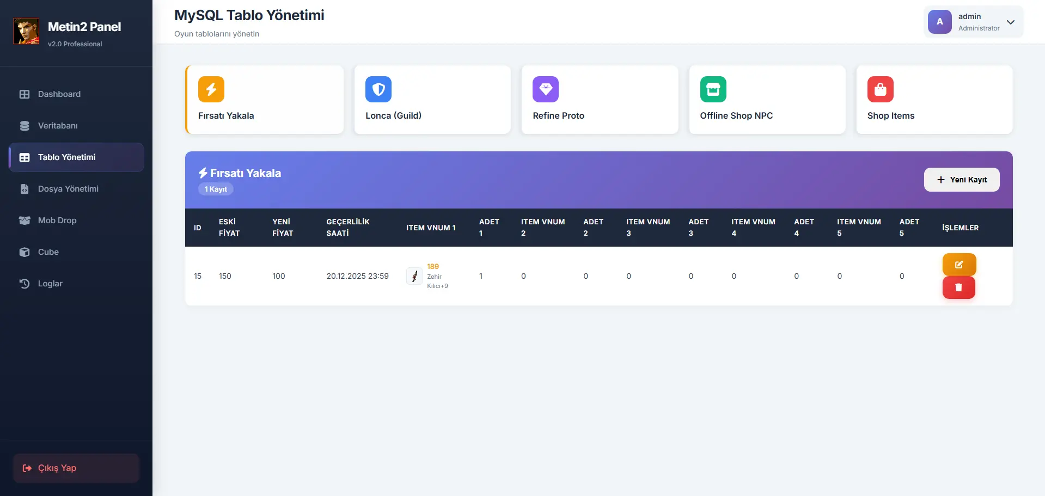Screen dimensions: 1045x496
Task: Click the Zehir Kılıcı+9 item thumbnail
Action: pyautogui.click(x=414, y=276)
